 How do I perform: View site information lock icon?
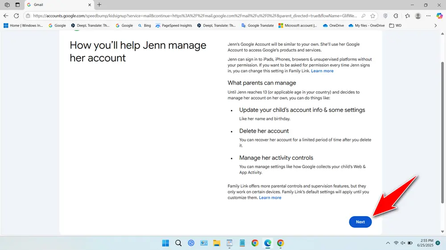(x=28, y=16)
